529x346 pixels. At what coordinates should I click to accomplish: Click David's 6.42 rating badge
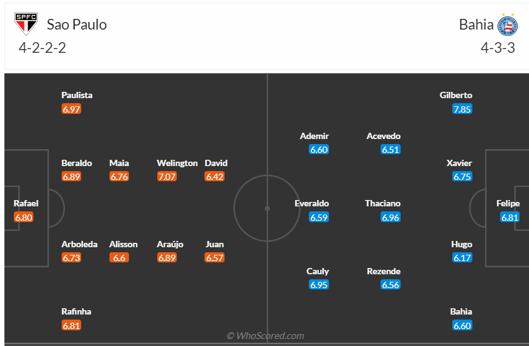[214, 177]
